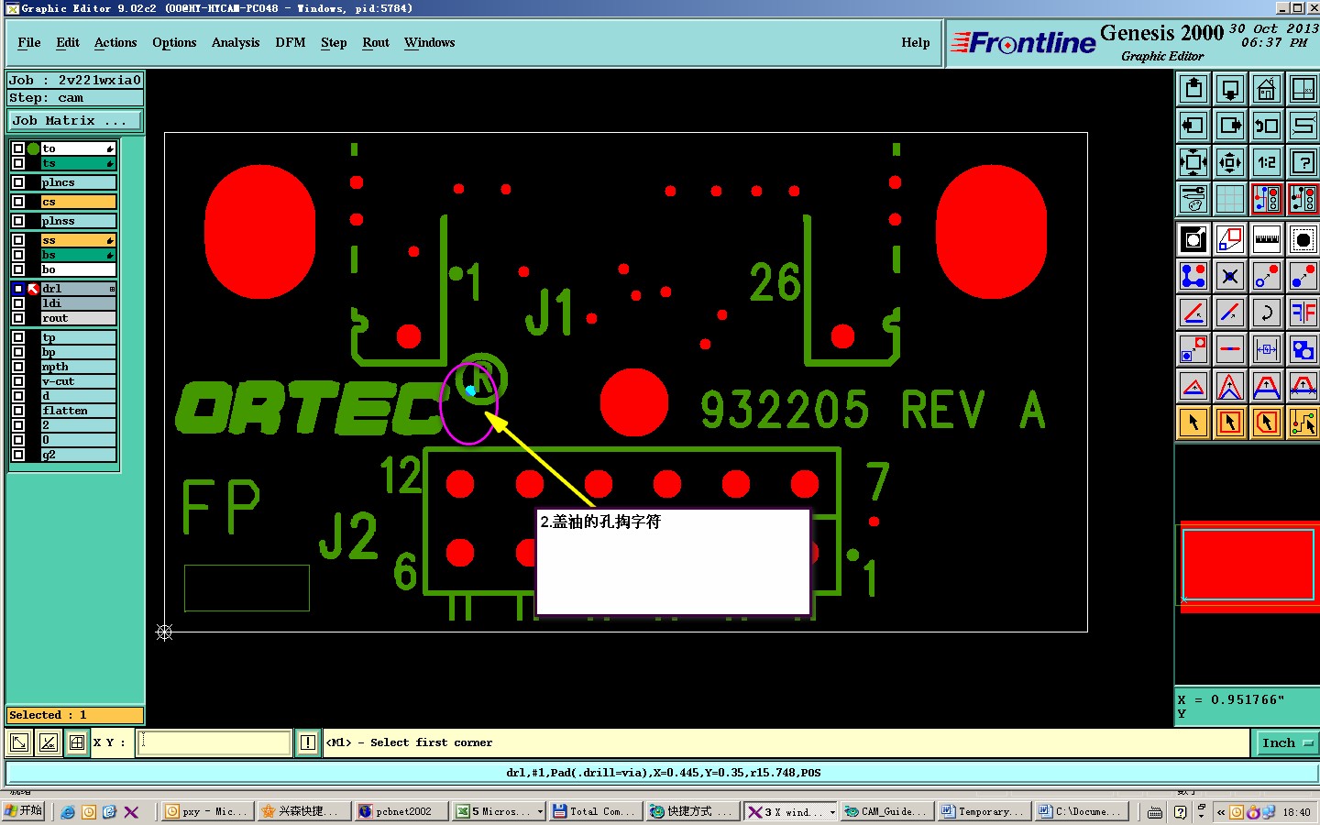Select the g2 layer row

[x=79, y=455]
